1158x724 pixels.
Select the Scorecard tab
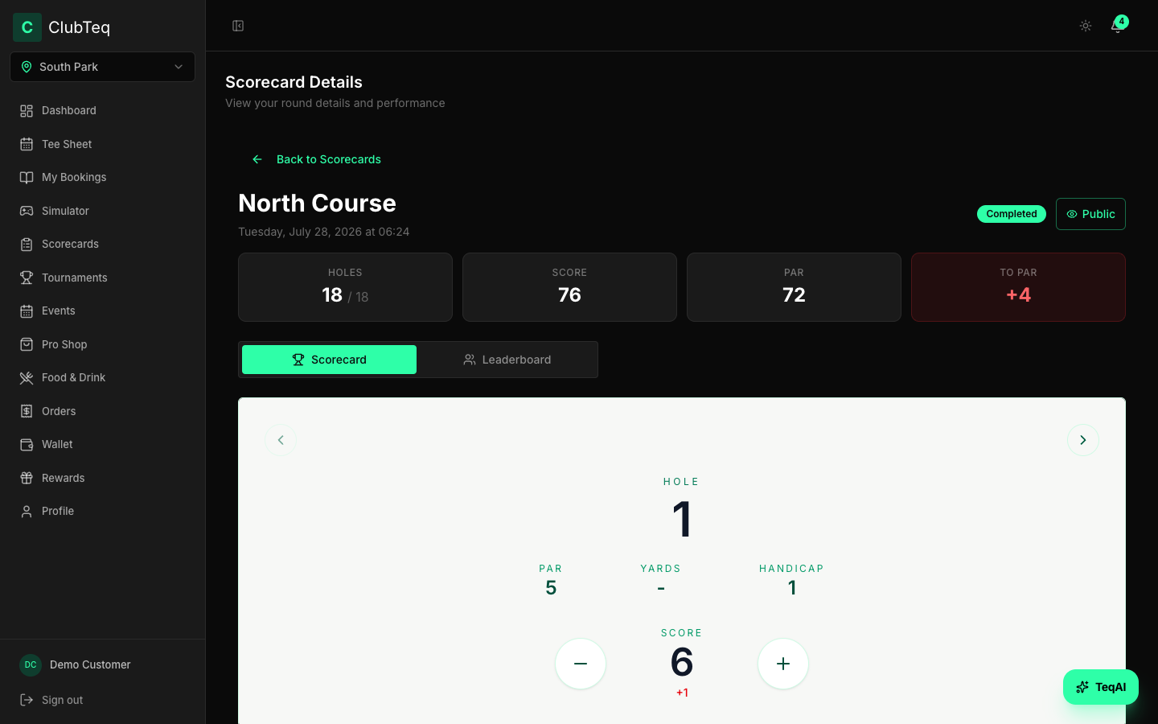(x=330, y=360)
